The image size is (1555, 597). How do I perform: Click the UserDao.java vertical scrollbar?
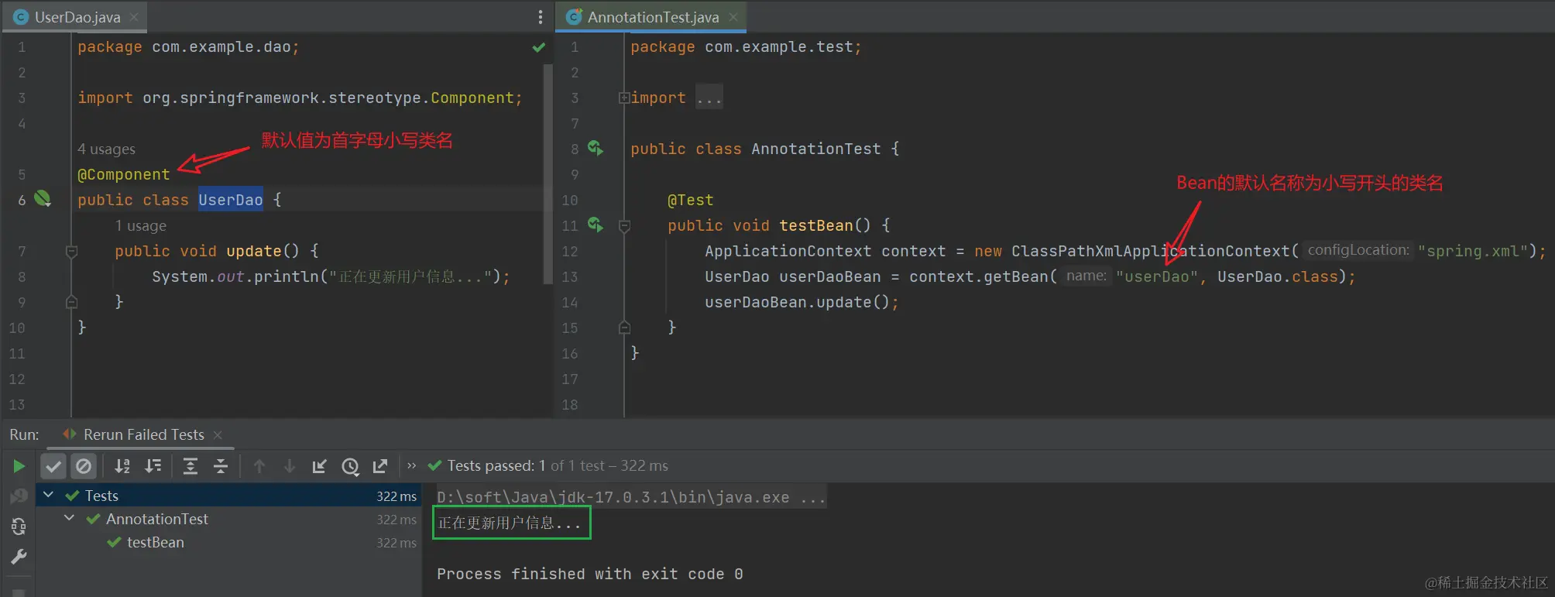(x=548, y=174)
